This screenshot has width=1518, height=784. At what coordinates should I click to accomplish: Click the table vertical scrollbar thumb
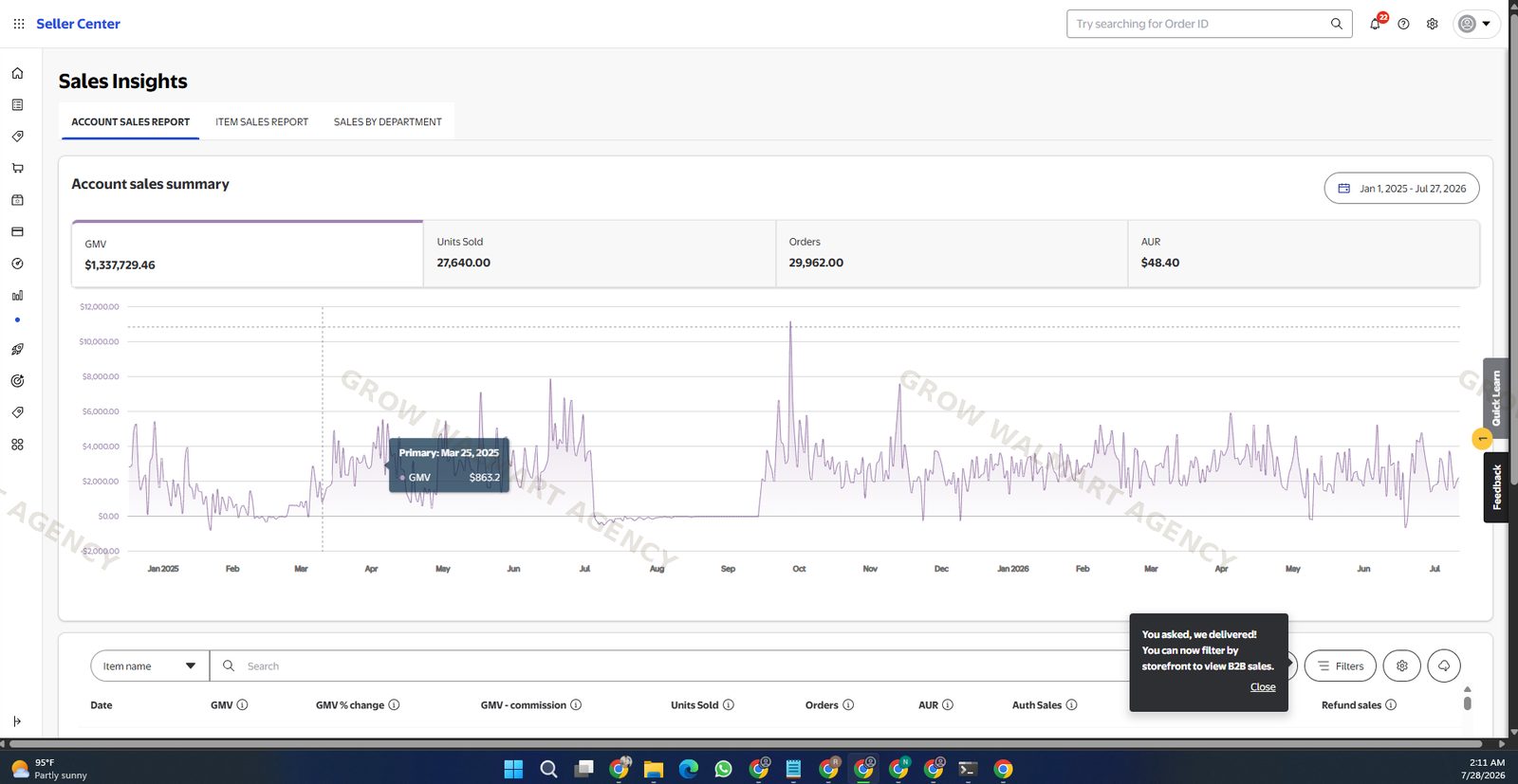pos(1468,702)
